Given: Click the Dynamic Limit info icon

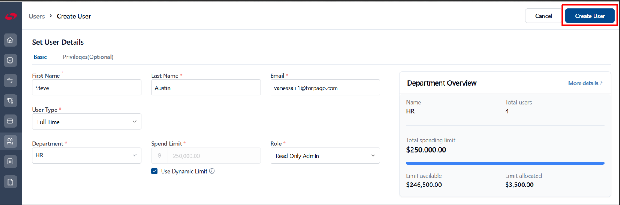Looking at the screenshot, I should coord(212,171).
